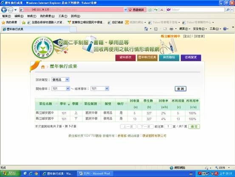235x177 pixels.
Task: Switch to the 資料修改 red tab
Action: 125,58
